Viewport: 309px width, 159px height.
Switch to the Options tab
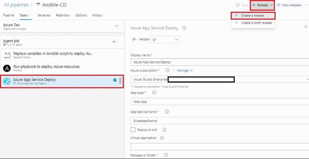81,15
